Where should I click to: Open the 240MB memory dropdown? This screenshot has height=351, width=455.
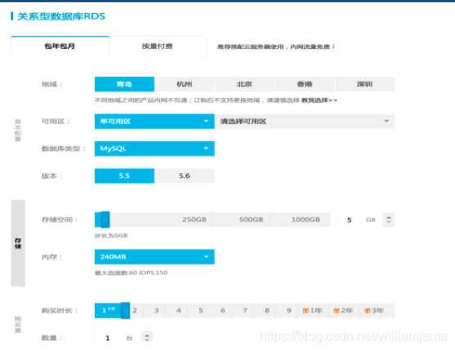coord(154,257)
